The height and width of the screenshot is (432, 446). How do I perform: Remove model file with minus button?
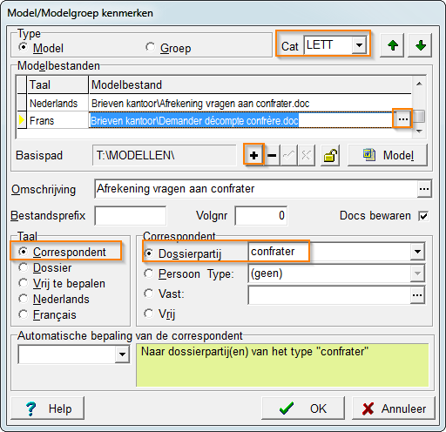272,155
